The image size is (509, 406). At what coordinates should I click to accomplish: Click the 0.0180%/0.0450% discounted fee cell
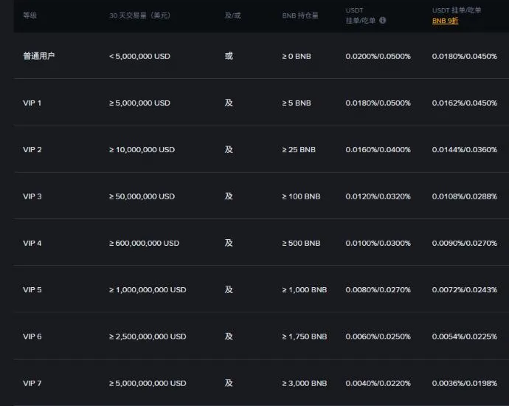(x=465, y=56)
